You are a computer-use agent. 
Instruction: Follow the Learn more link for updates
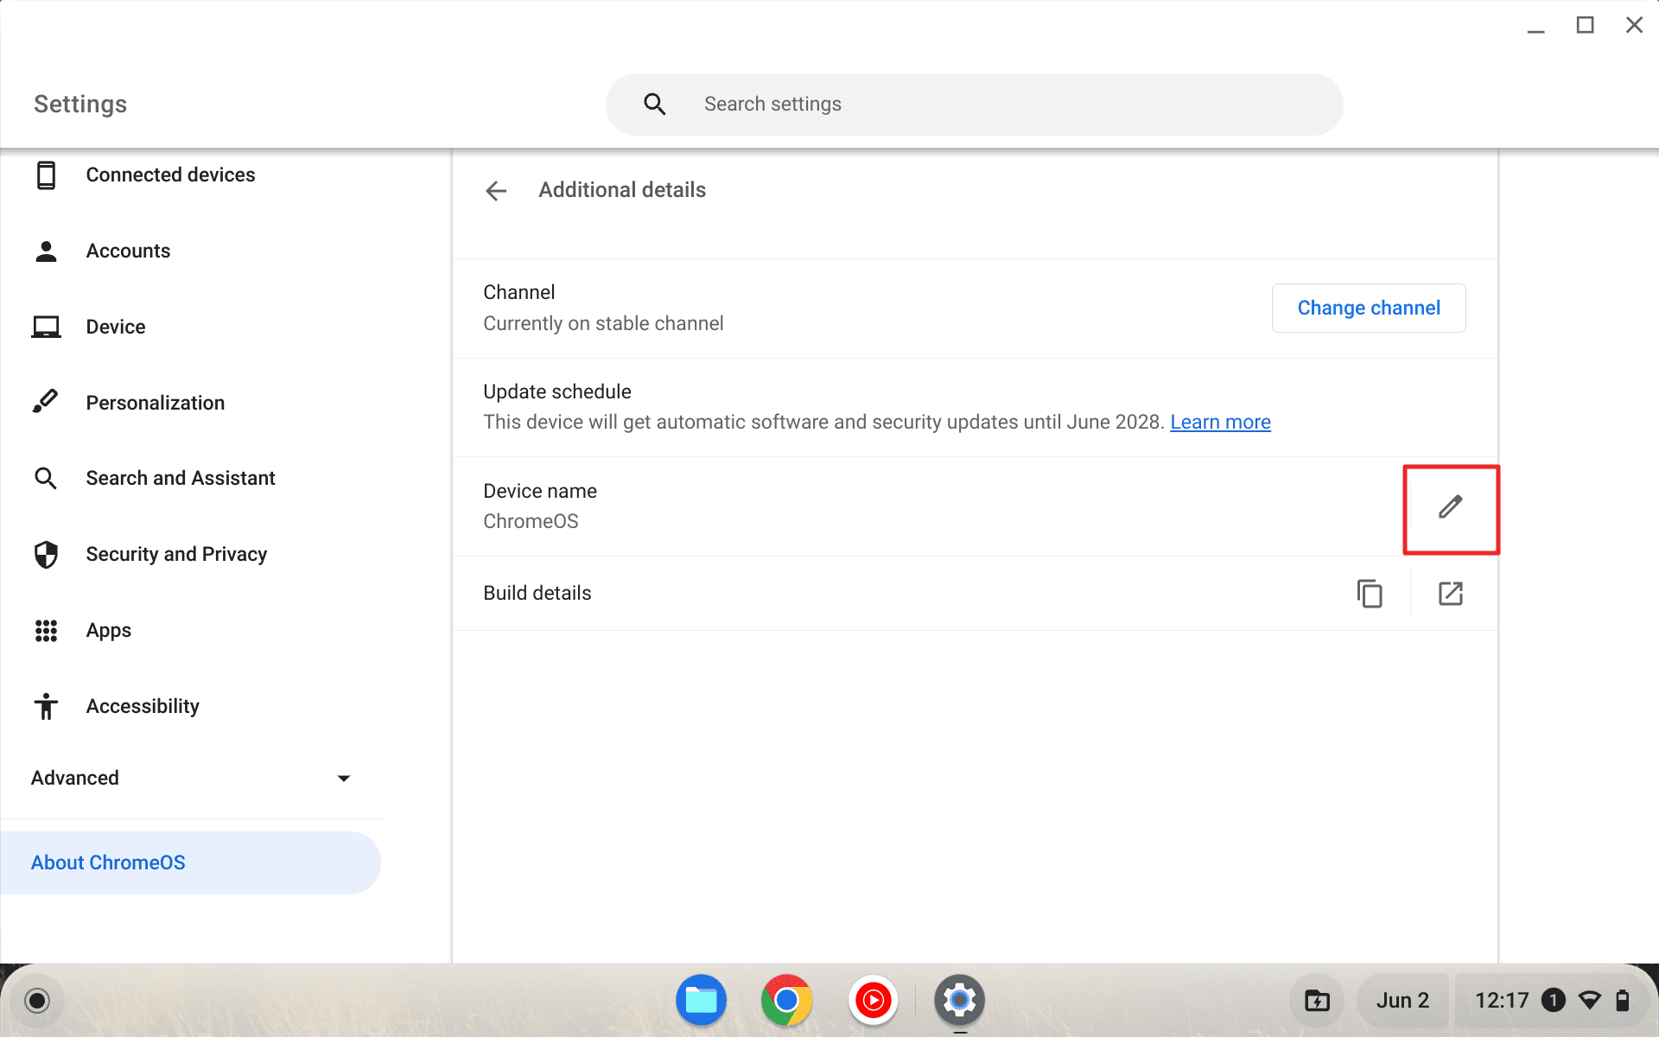(x=1220, y=422)
